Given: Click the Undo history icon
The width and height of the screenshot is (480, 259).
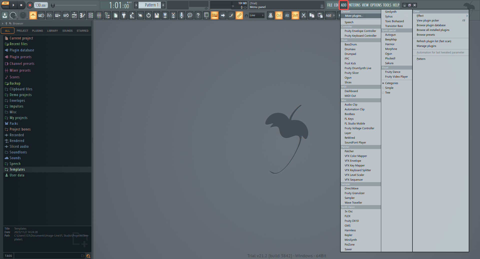Looking at the screenshot, I should click(148, 15).
